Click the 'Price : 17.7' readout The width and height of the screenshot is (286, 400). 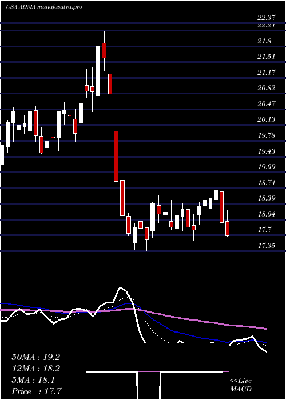point(36,391)
